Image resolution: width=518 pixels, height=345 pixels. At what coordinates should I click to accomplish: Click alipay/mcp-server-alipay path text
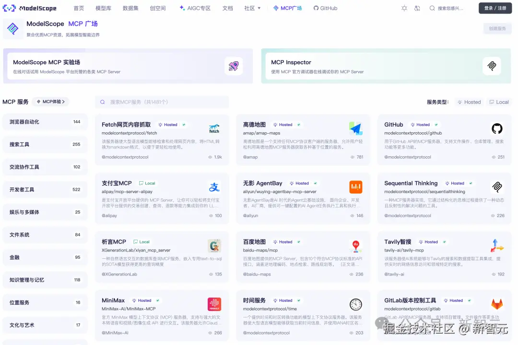coord(127,192)
